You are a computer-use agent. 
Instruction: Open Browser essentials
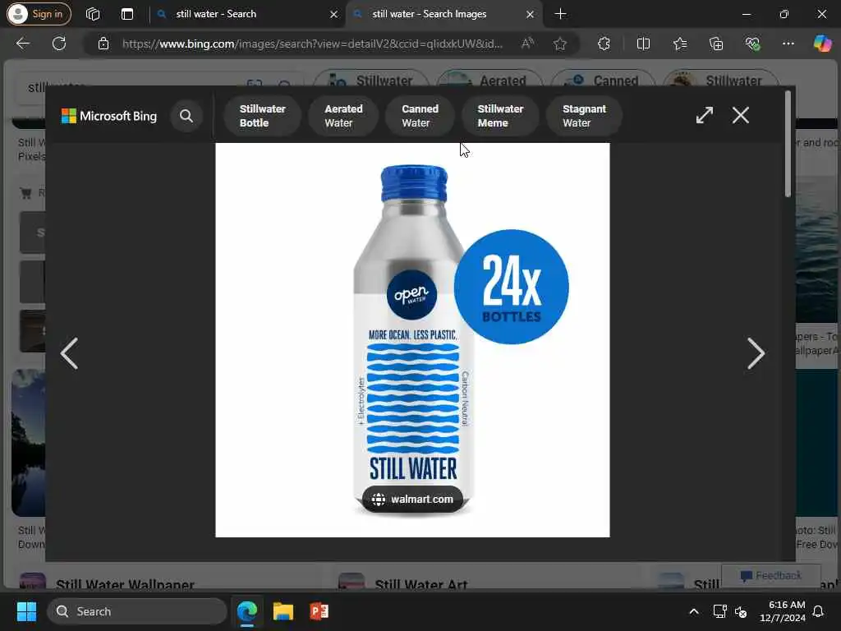point(752,44)
